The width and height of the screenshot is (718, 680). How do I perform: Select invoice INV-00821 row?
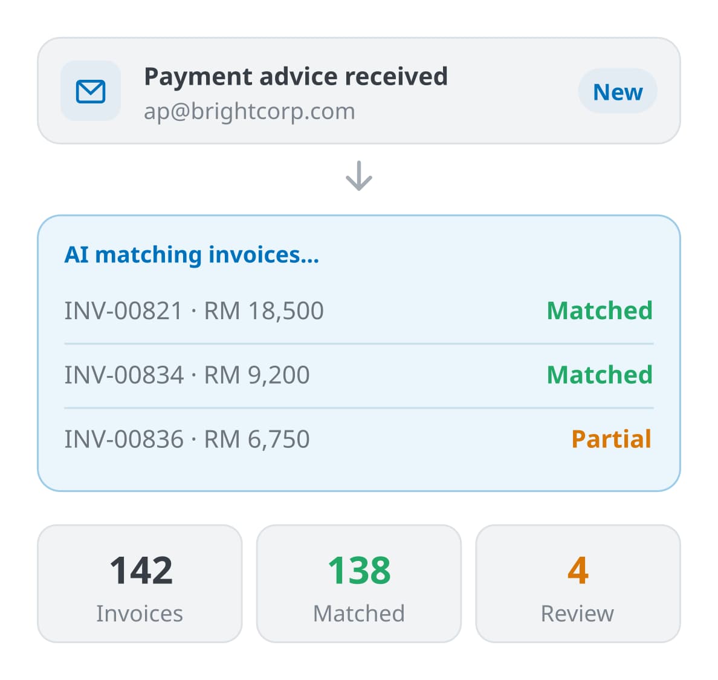(359, 311)
